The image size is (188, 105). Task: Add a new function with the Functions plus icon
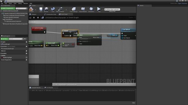coord(26,46)
